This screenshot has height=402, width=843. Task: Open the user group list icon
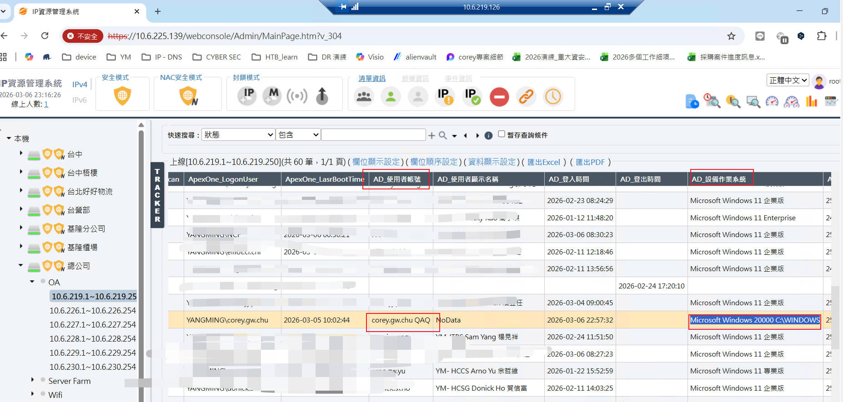[364, 96]
